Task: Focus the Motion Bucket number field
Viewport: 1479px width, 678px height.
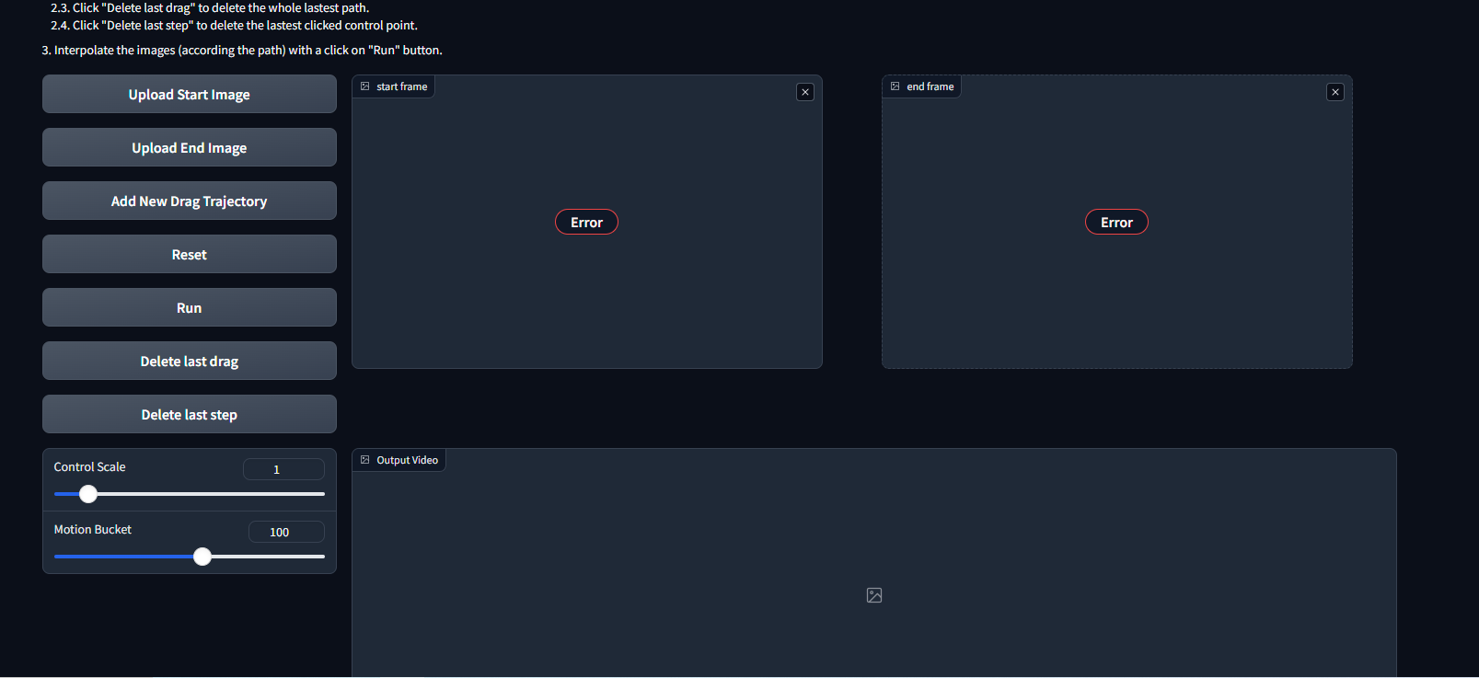Action: point(286,533)
